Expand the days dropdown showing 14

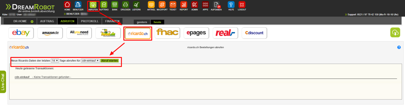55,61
